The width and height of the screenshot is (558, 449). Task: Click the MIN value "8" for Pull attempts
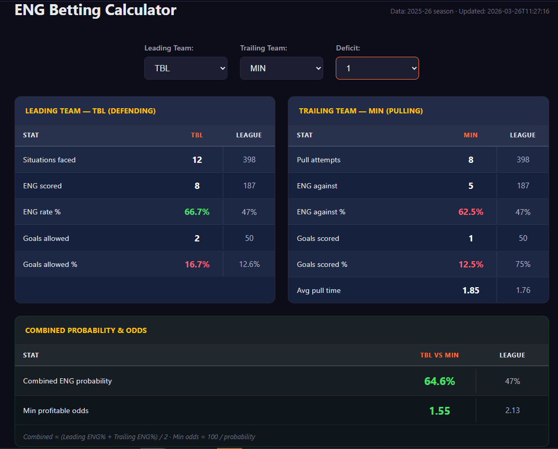click(471, 160)
